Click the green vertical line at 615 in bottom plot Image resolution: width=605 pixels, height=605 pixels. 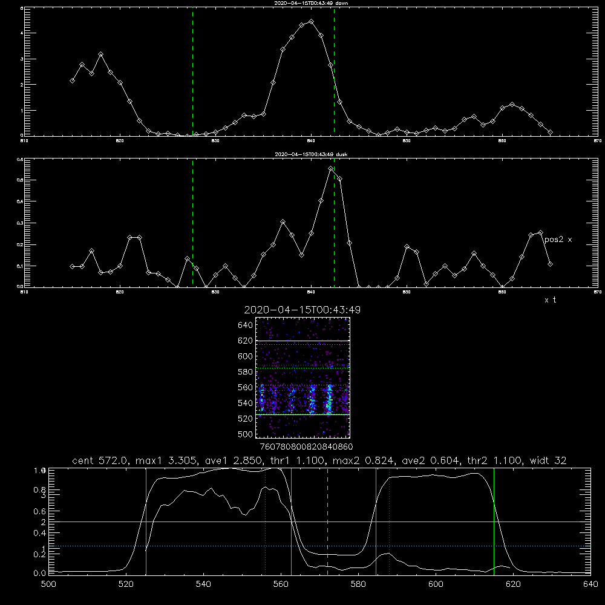point(494,522)
